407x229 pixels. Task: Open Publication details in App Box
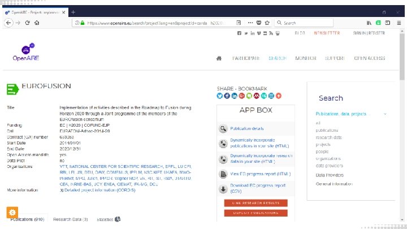(x=247, y=128)
